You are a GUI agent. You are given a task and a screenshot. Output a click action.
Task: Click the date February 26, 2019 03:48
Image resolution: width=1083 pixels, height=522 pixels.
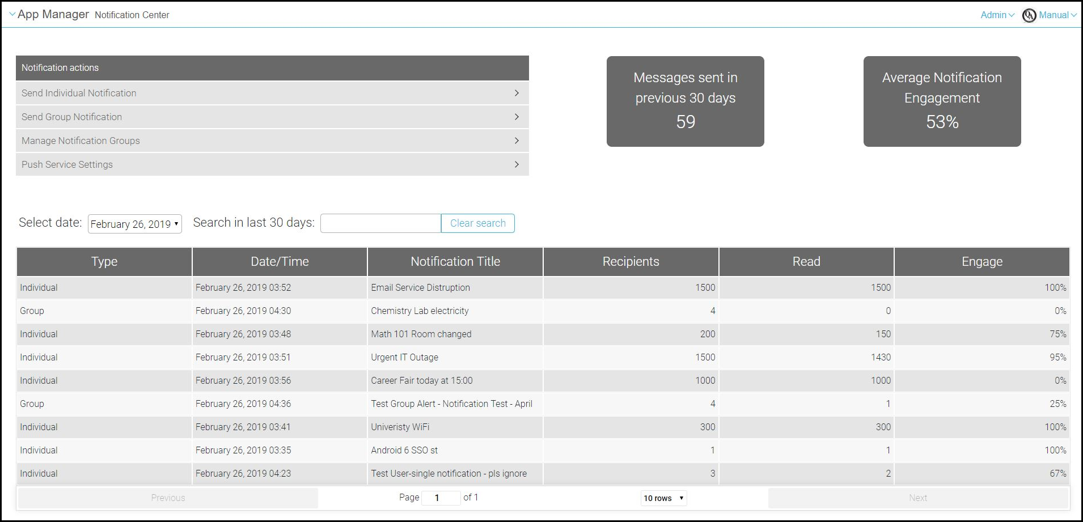point(243,334)
